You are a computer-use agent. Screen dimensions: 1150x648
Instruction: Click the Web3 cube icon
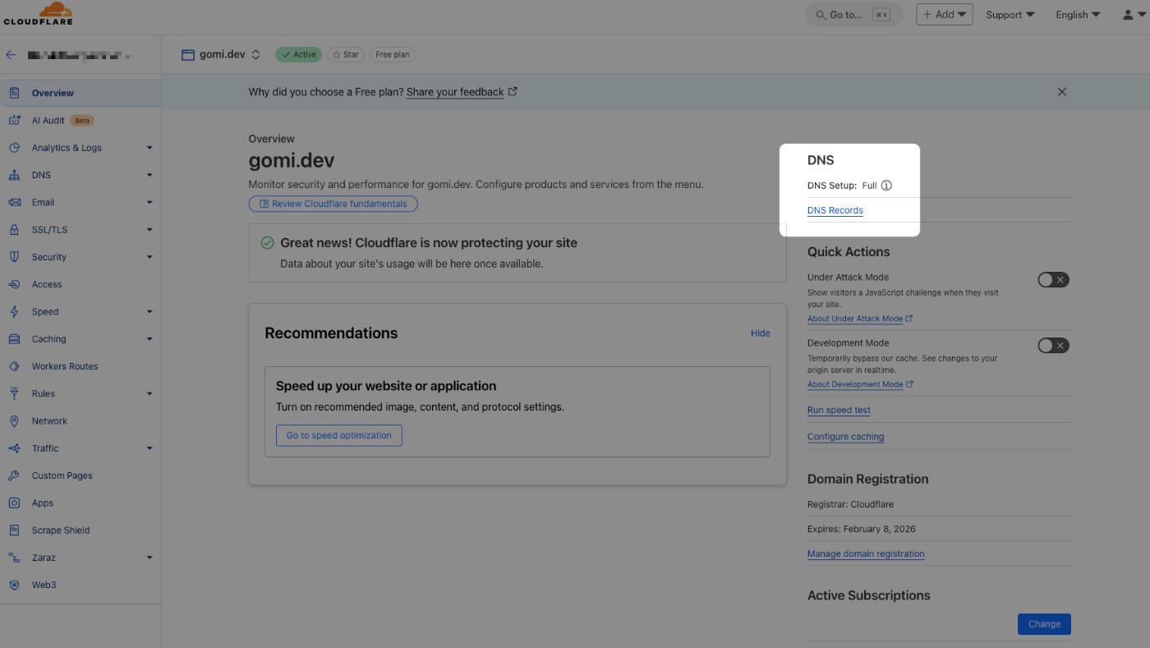(x=14, y=585)
